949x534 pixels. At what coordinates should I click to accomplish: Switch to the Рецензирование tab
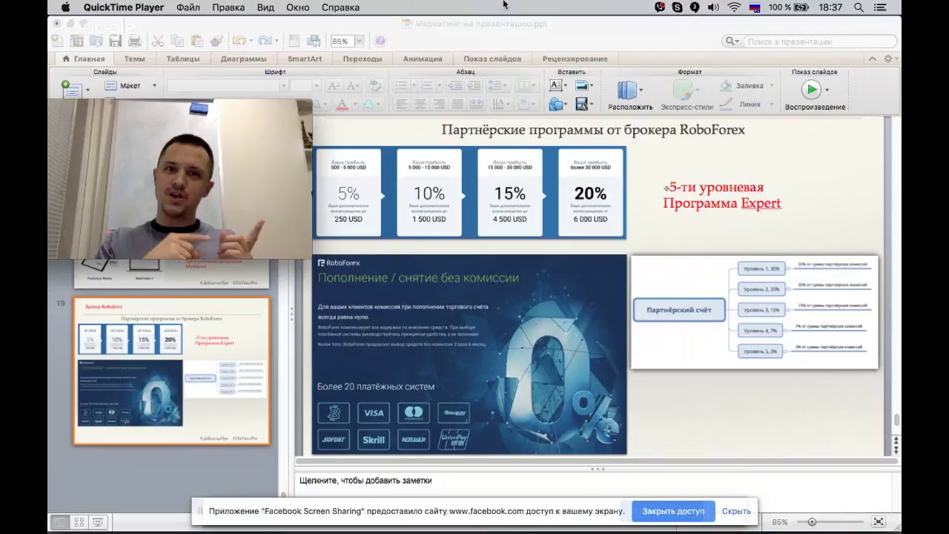(575, 59)
